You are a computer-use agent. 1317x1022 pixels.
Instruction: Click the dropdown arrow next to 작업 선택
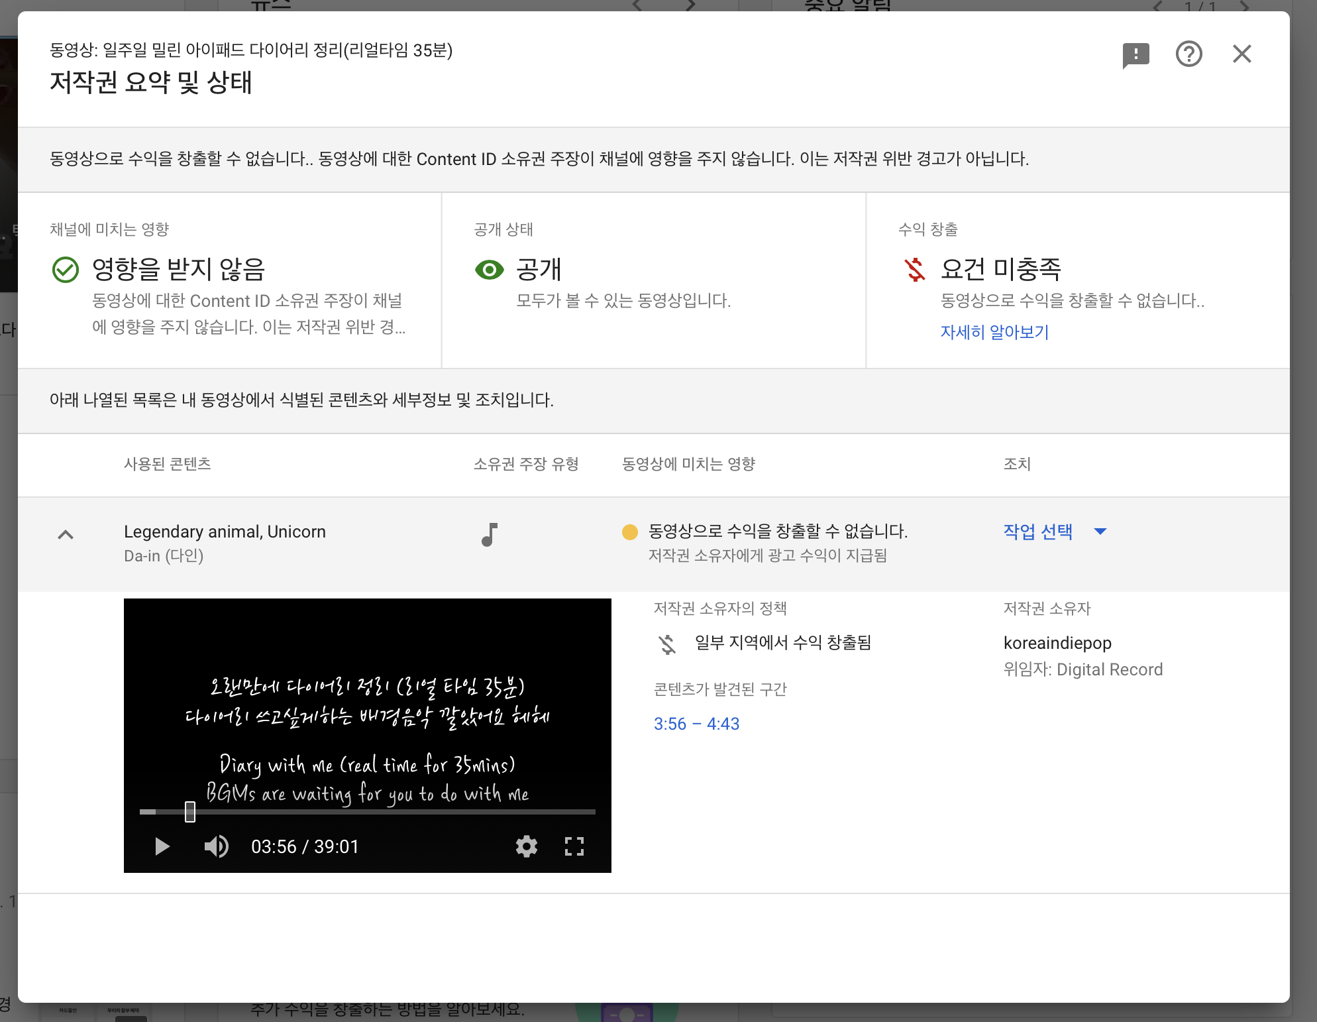click(x=1100, y=532)
